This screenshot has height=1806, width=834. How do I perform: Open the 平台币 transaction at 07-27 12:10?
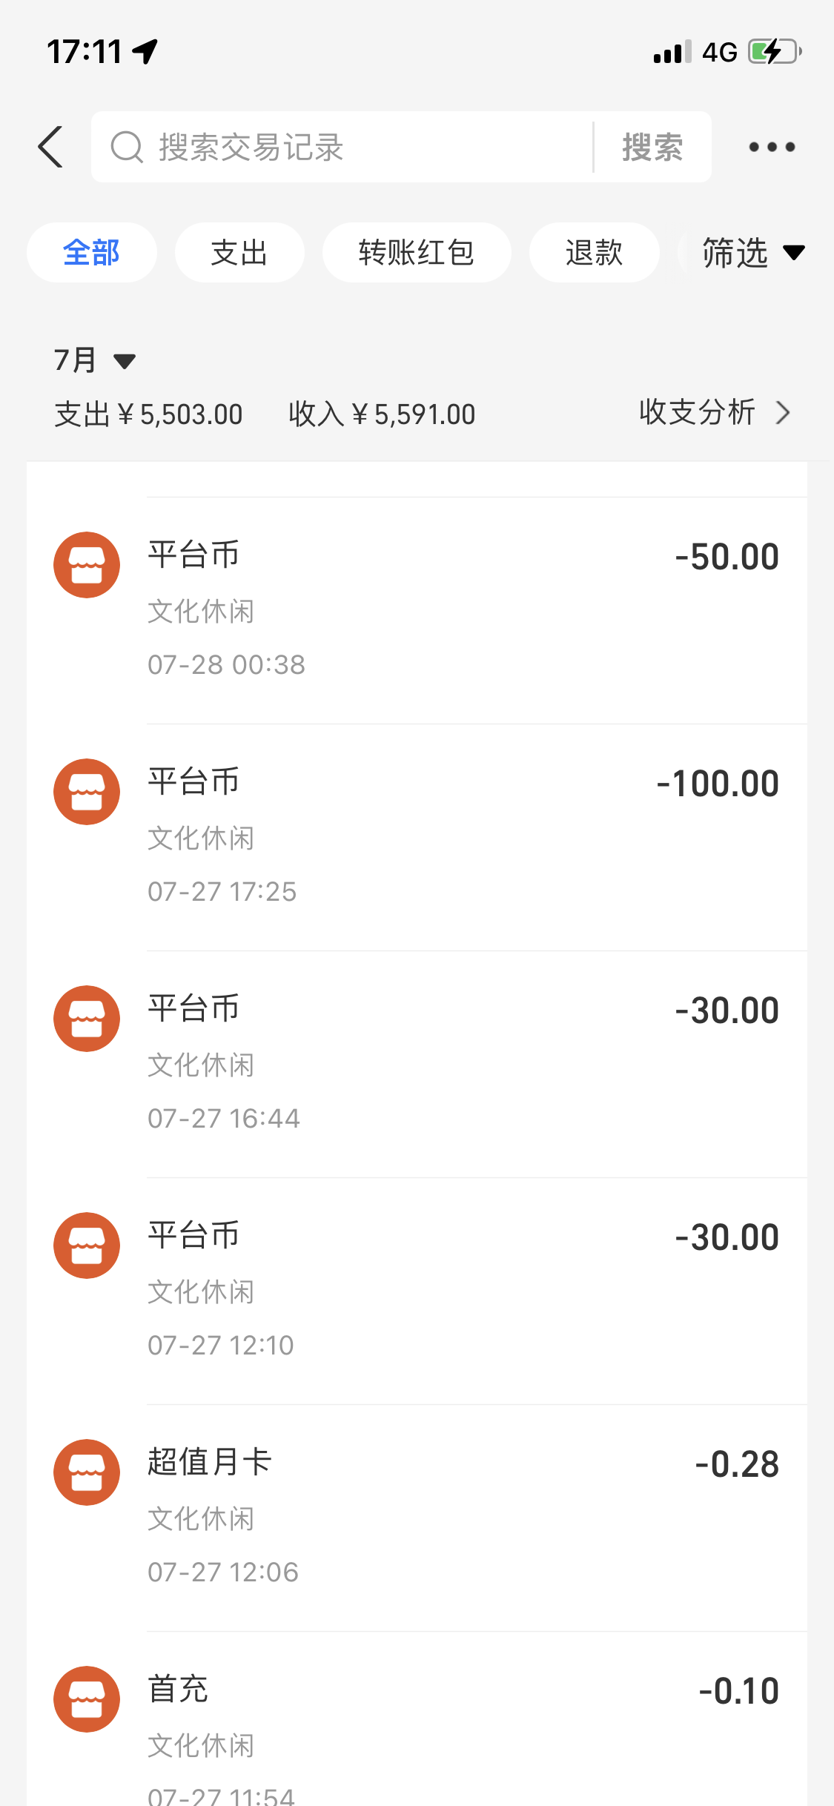click(x=460, y=1290)
